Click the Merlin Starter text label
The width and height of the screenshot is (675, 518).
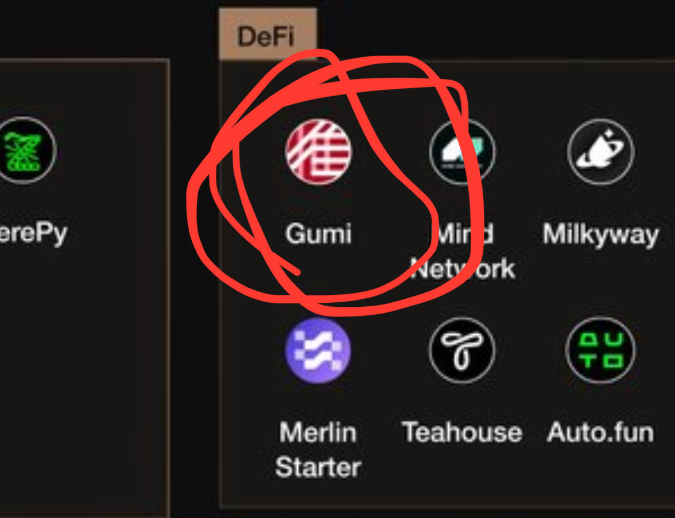pyautogui.click(x=318, y=449)
